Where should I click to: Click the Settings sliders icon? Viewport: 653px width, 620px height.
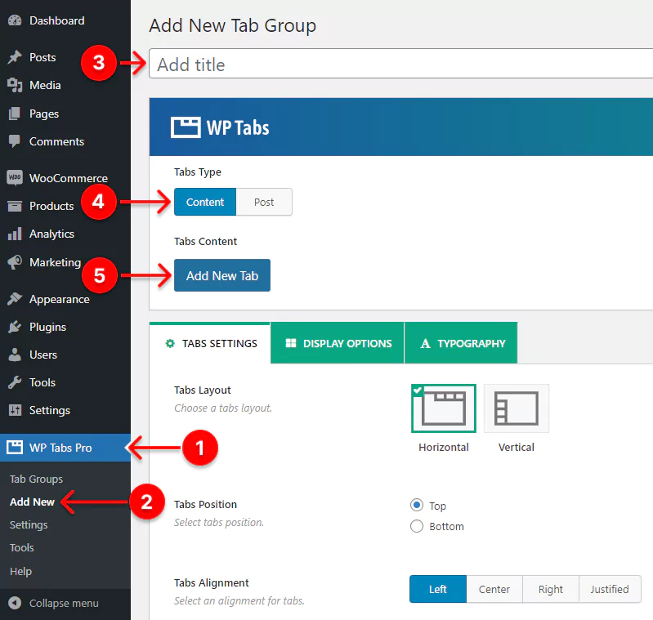tap(15, 410)
